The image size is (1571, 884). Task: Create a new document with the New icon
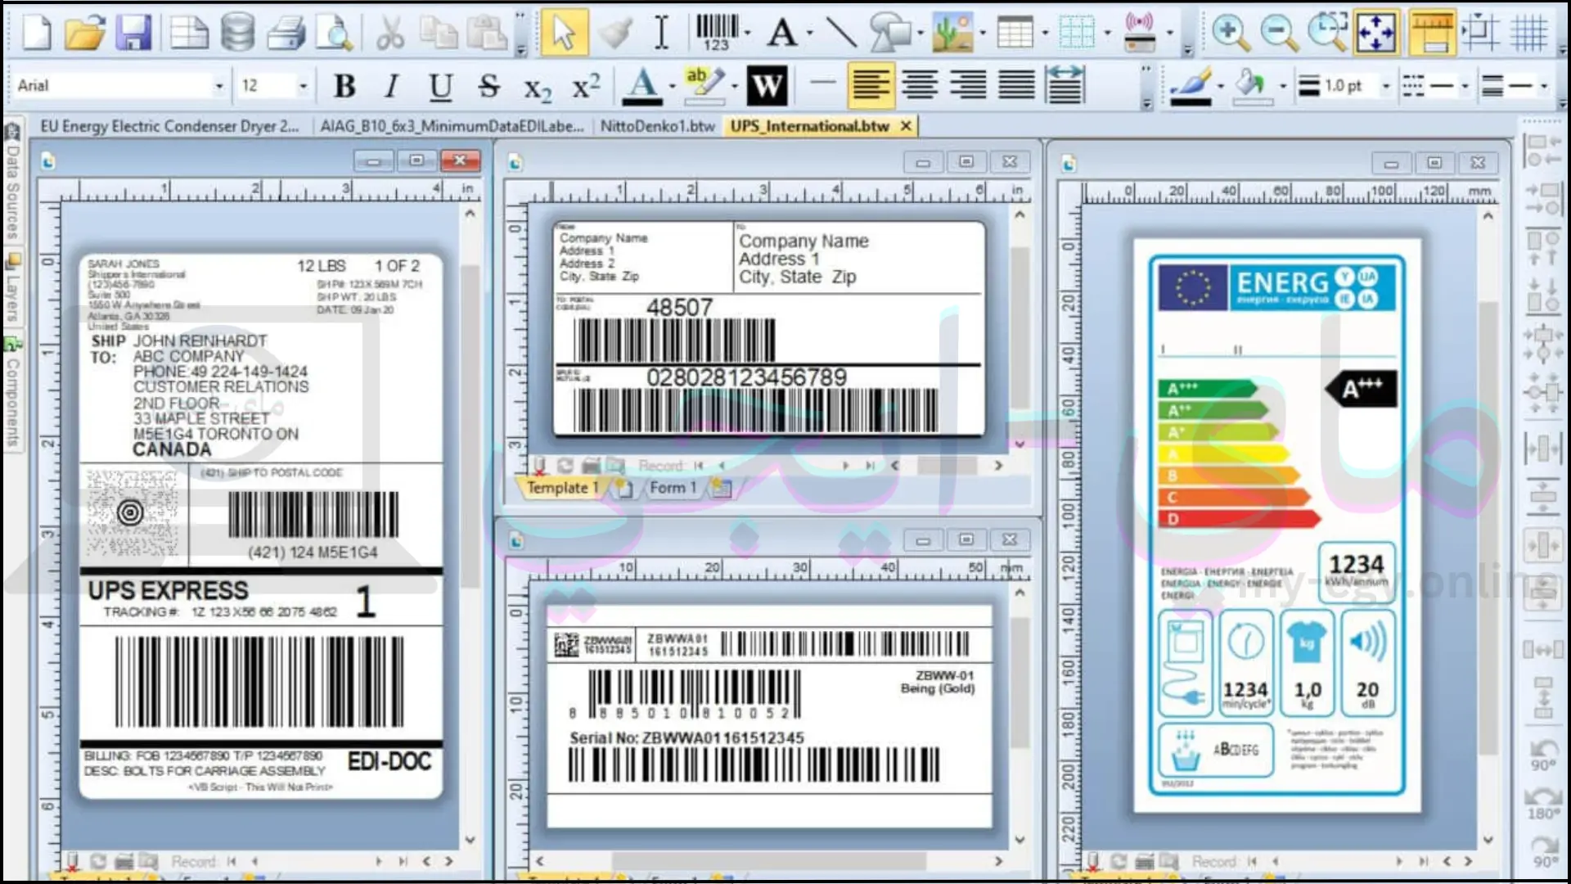tap(36, 33)
